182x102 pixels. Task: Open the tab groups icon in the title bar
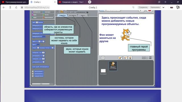pyautogui.click(x=159, y=2)
